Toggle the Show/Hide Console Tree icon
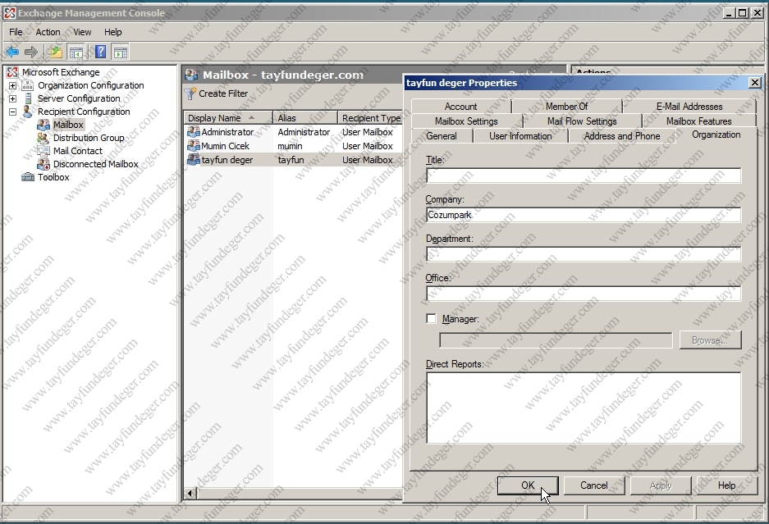Viewport: 769px width, 524px height. tap(76, 52)
